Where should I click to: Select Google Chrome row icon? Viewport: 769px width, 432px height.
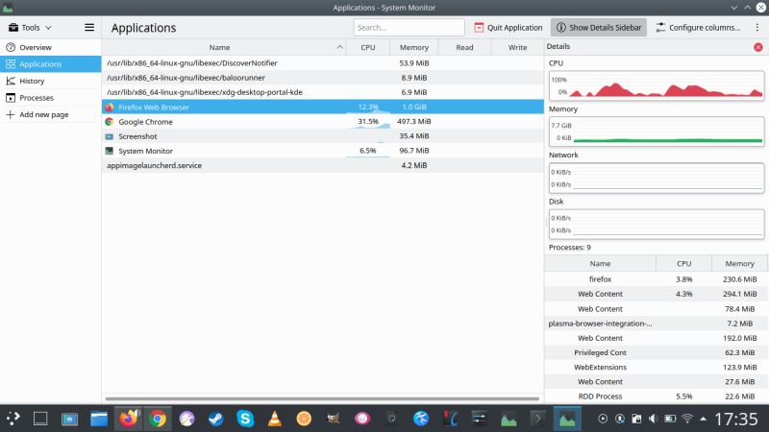[x=110, y=122]
